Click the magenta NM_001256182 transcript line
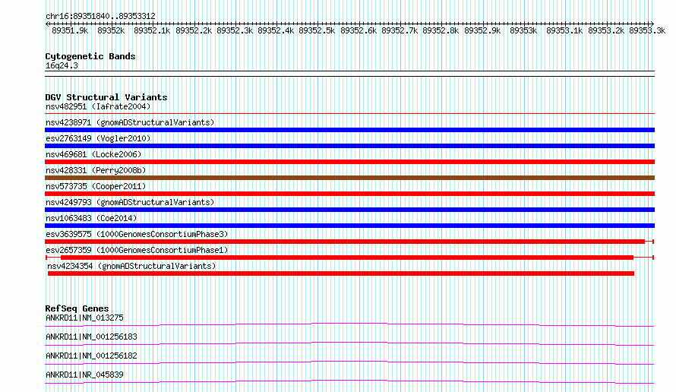The width and height of the screenshot is (676, 392). [349, 362]
